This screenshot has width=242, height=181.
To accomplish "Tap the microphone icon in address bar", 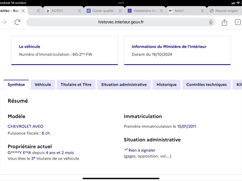I will (x=211, y=22).
